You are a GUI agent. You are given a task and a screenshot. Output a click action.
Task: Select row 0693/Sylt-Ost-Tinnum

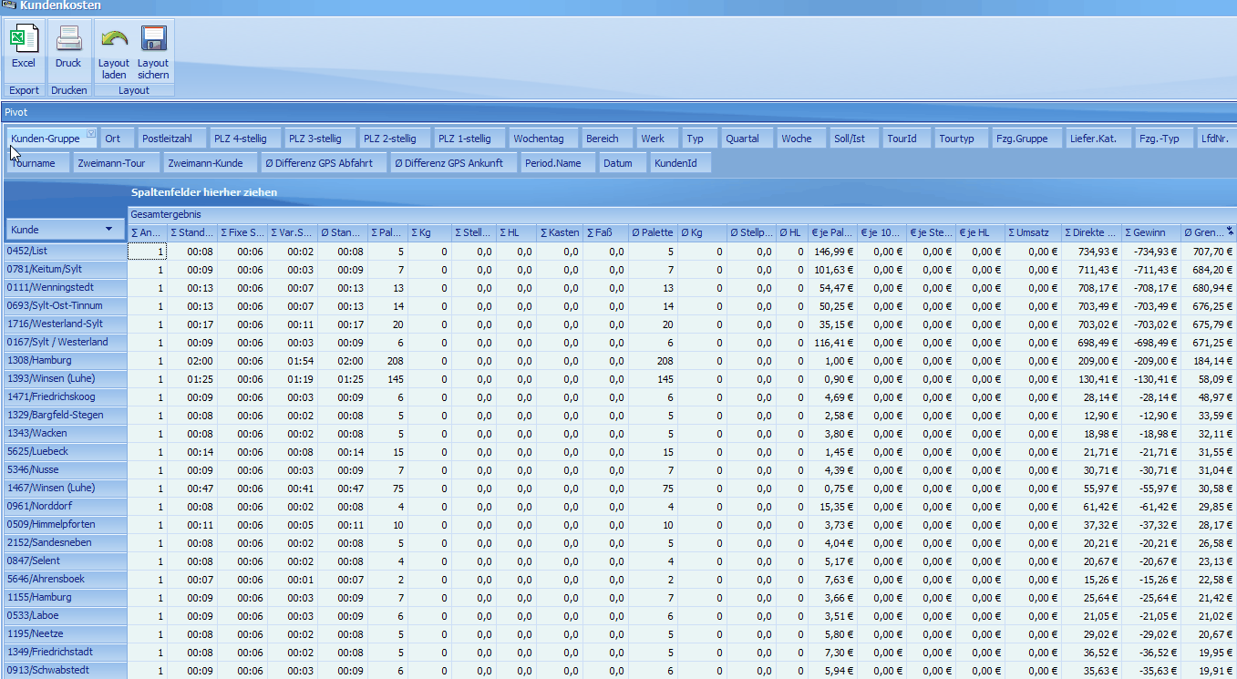click(x=64, y=305)
